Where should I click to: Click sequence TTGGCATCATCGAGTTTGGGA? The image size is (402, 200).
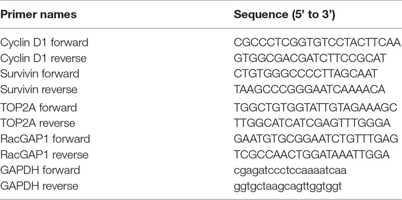click(312, 123)
